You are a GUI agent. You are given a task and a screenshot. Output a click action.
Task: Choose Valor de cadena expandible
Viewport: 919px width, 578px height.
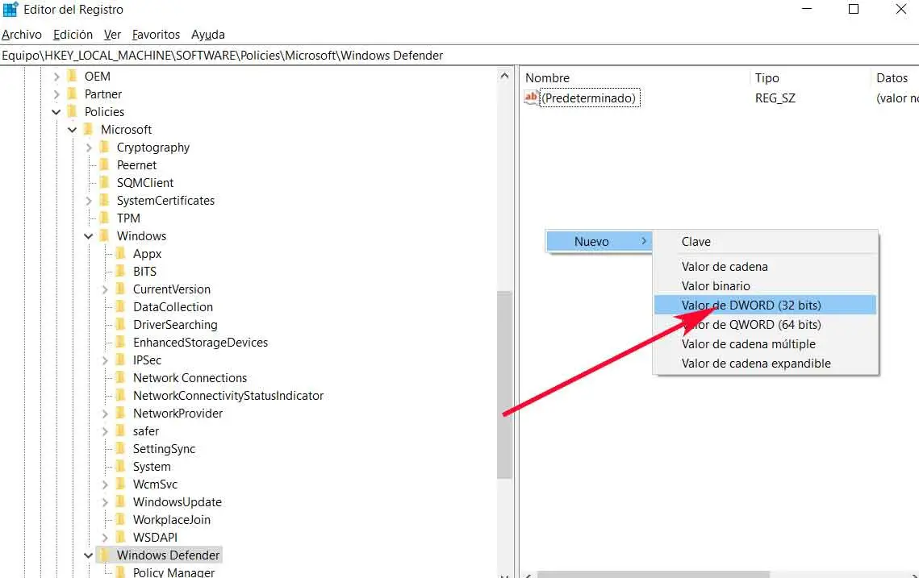pyautogui.click(x=765, y=363)
